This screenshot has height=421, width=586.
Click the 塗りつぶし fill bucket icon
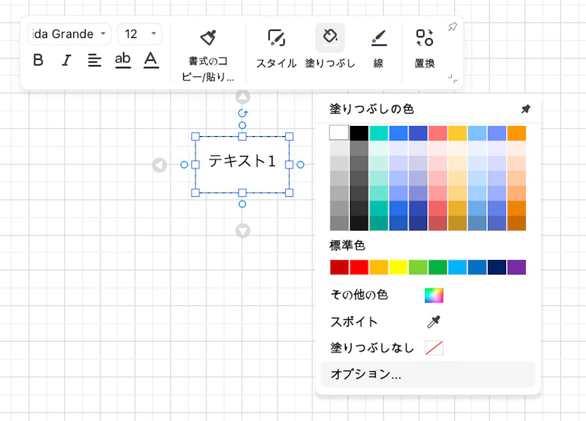[330, 37]
